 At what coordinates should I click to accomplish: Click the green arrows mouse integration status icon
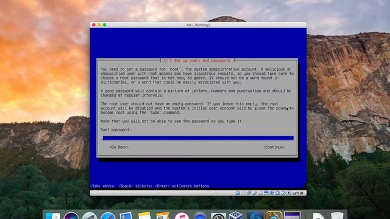pos(283,193)
